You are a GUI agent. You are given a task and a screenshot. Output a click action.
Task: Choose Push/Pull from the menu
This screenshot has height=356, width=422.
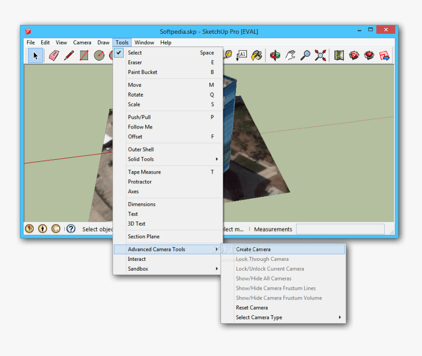pos(168,117)
